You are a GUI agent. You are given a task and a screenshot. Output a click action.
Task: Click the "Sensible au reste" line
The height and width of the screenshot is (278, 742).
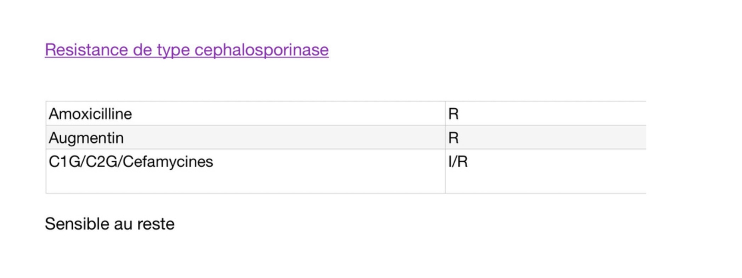click(x=109, y=224)
